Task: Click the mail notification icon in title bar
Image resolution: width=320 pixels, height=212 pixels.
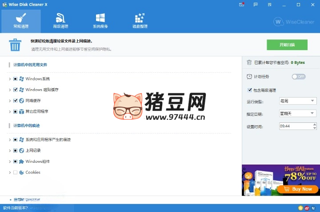Action: point(242,4)
